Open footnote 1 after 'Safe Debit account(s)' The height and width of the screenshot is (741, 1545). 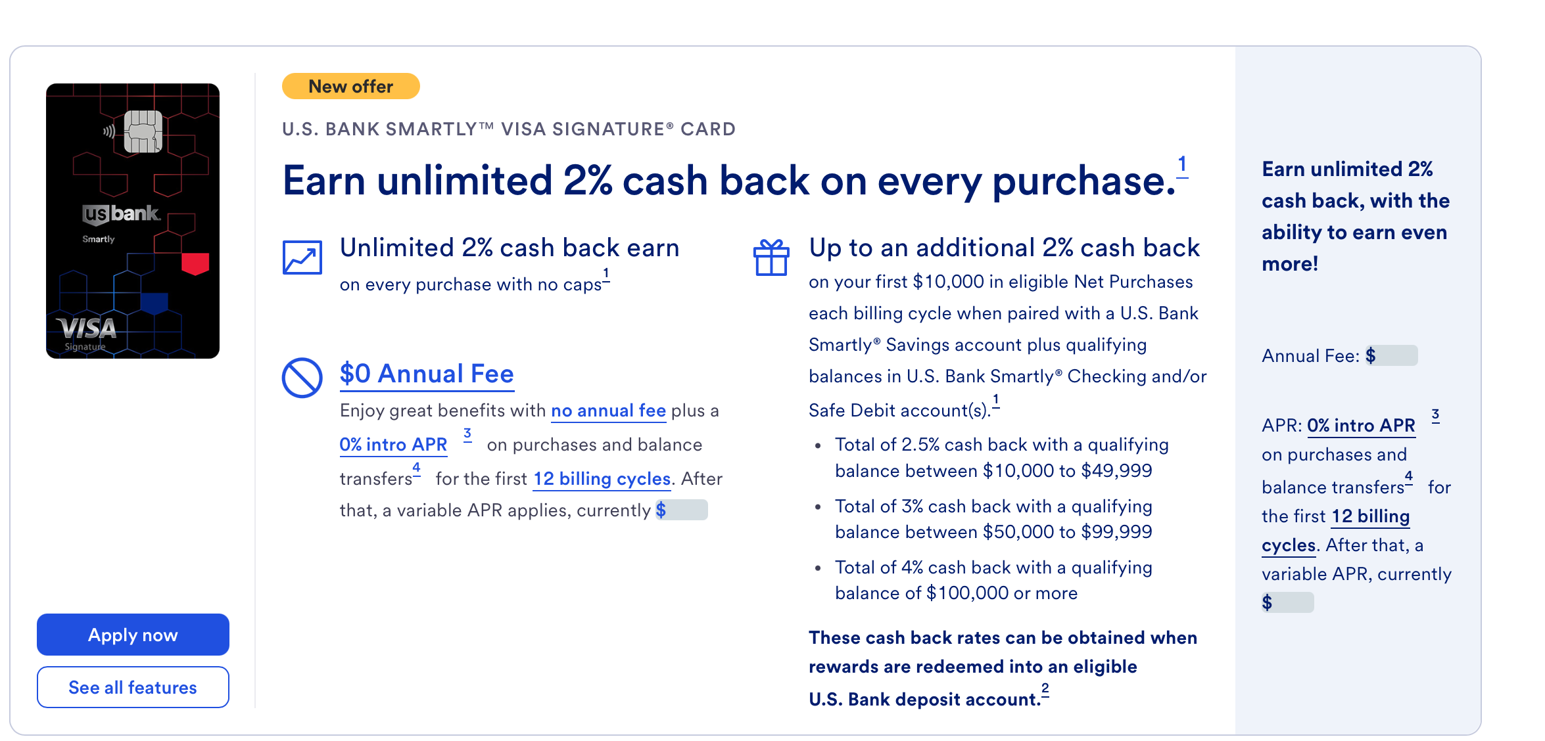[x=996, y=400]
